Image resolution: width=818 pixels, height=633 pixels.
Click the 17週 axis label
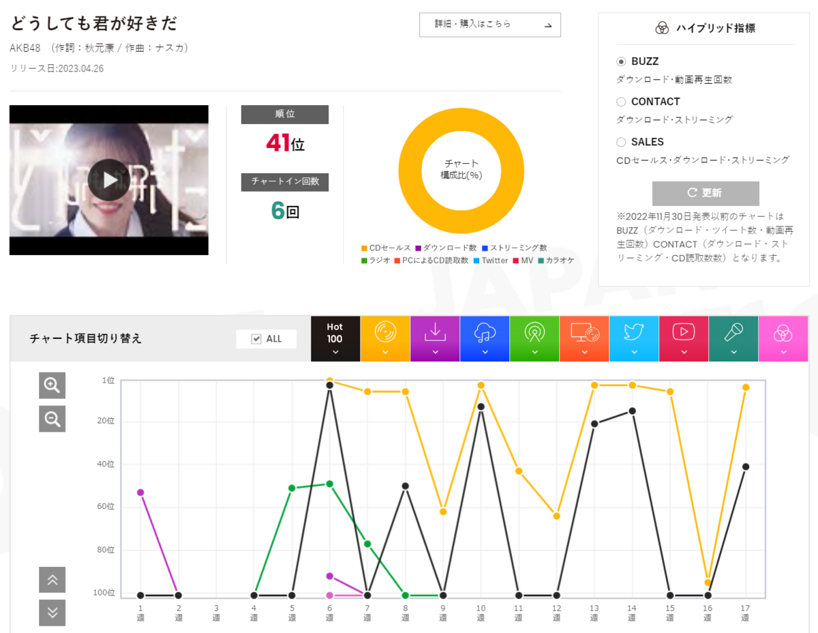click(x=745, y=612)
